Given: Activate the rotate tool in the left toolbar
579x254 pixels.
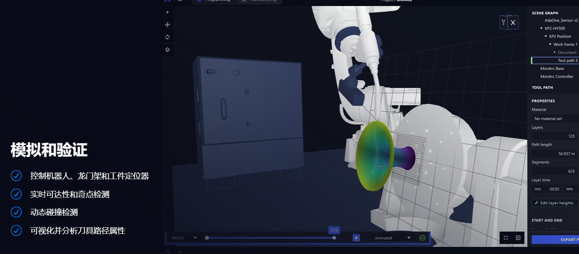Looking at the screenshot, I should click(x=167, y=37).
